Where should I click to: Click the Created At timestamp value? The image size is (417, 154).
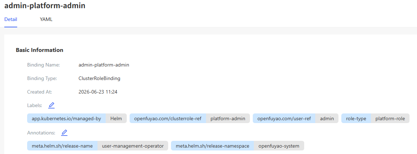(98, 92)
